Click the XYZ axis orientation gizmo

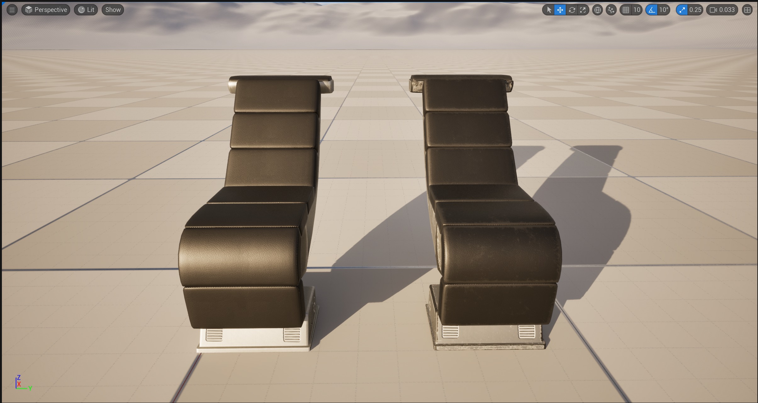coord(24,383)
